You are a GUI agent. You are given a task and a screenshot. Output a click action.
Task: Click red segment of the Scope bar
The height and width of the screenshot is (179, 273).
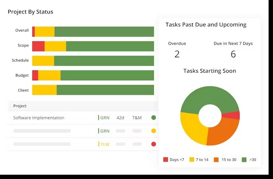tap(39, 46)
